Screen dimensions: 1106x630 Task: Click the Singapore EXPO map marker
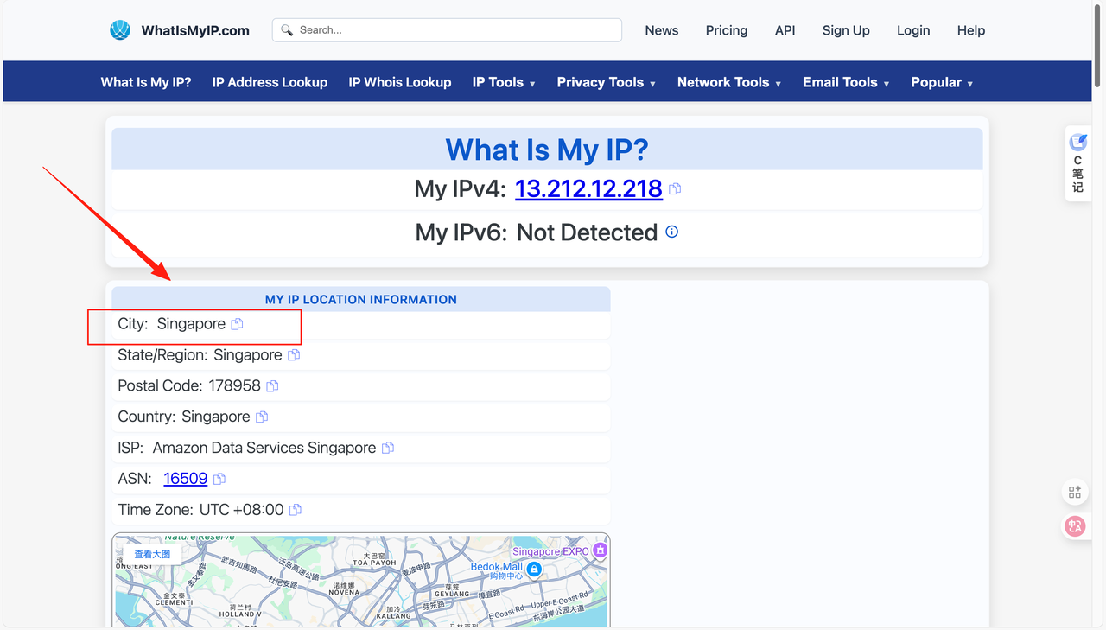pyautogui.click(x=600, y=550)
